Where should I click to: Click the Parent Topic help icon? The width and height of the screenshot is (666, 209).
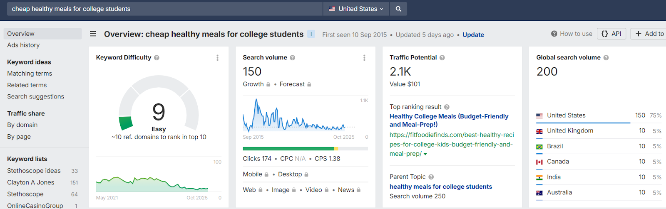pyautogui.click(x=431, y=177)
